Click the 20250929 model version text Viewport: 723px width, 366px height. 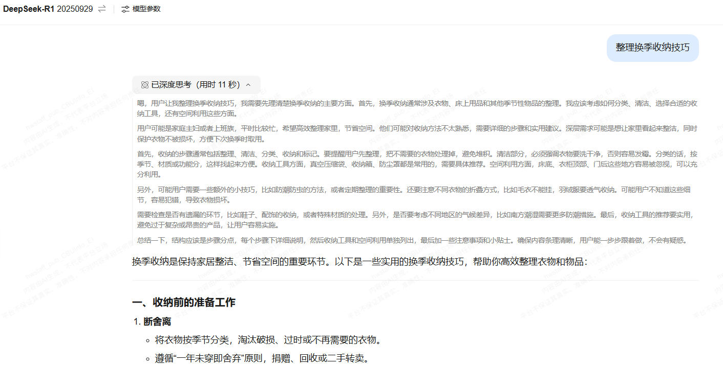75,9
